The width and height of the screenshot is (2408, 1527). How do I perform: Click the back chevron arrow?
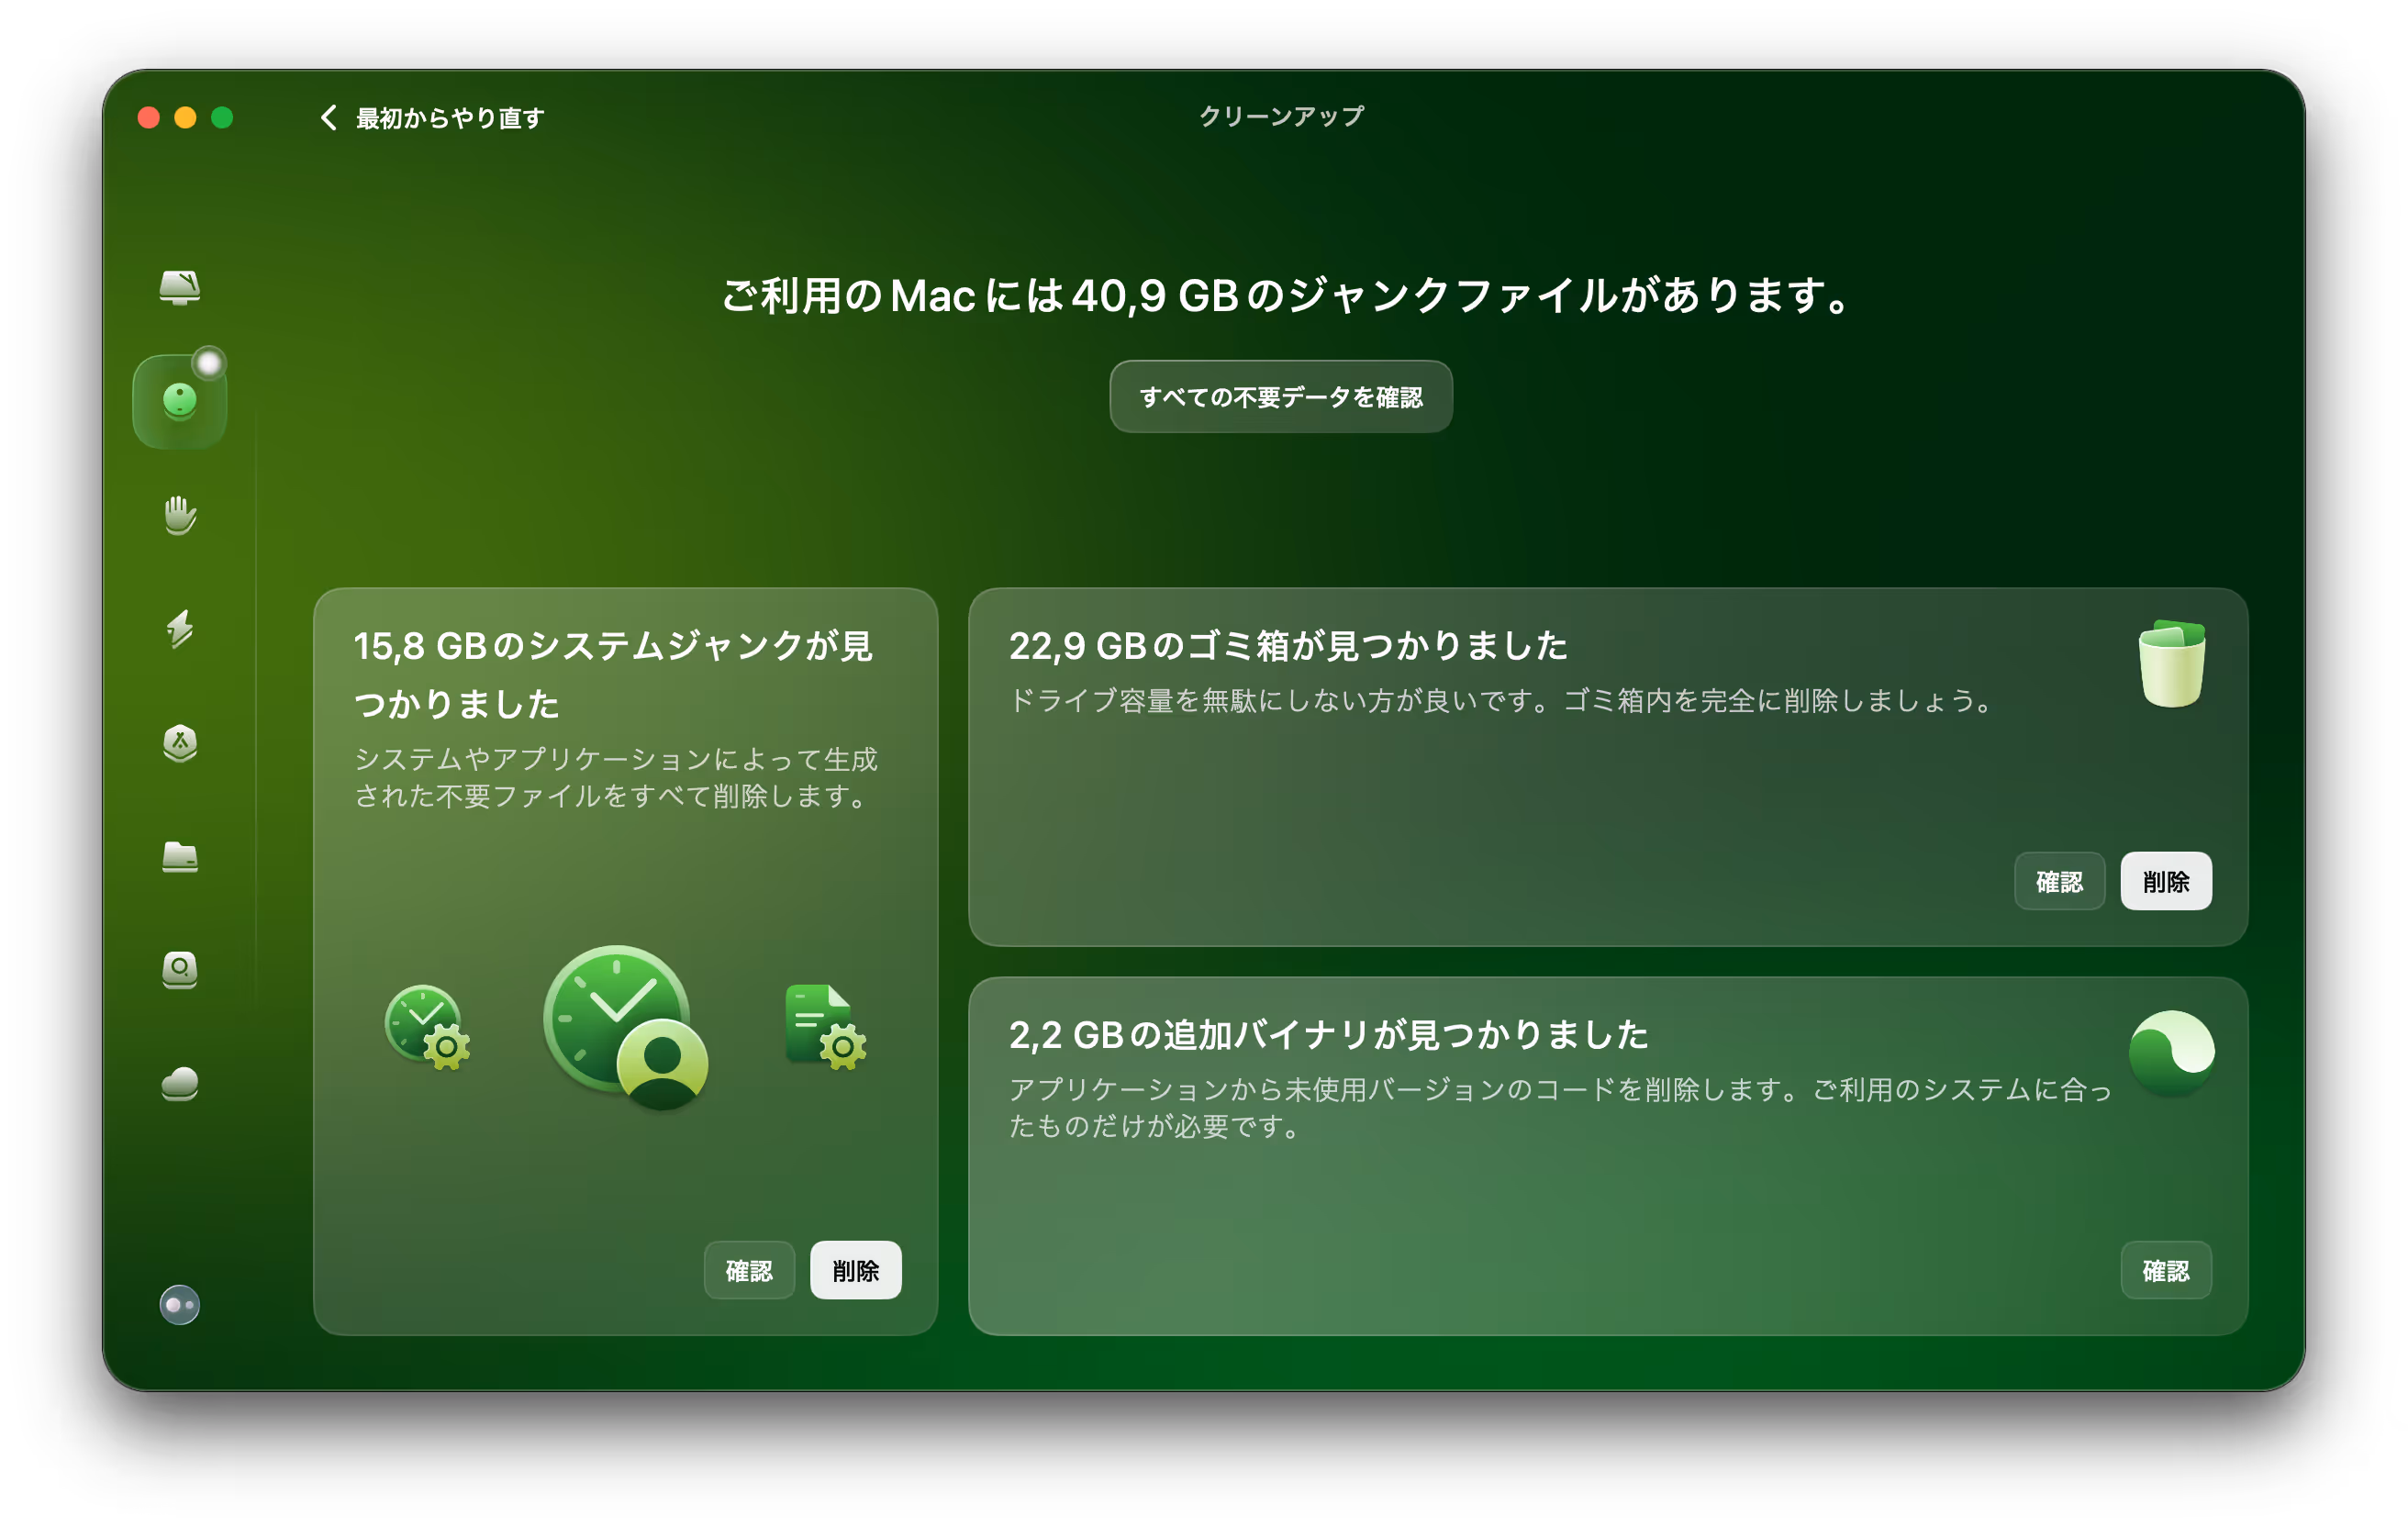[328, 117]
